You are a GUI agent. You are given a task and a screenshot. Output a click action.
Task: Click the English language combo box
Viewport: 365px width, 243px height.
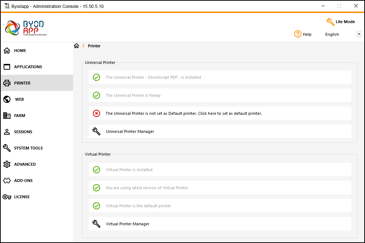pos(343,34)
